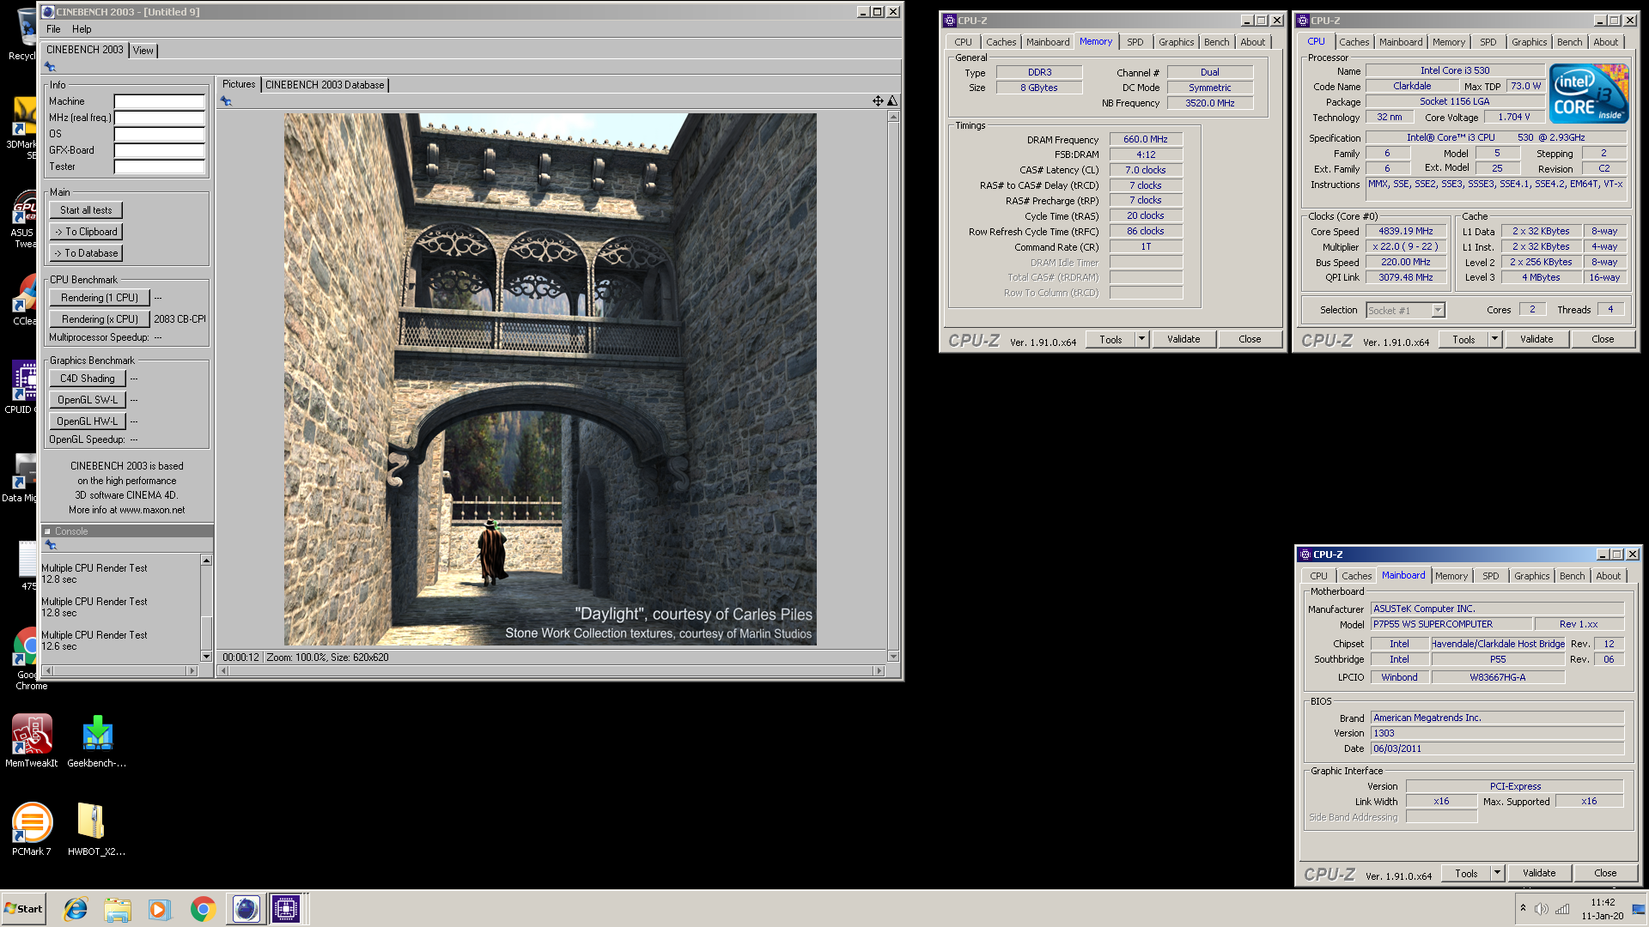Viewport: 1649px width, 927px height.
Task: Click the pin icon under CINEBENCH 2003 tab
Action: (x=50, y=67)
